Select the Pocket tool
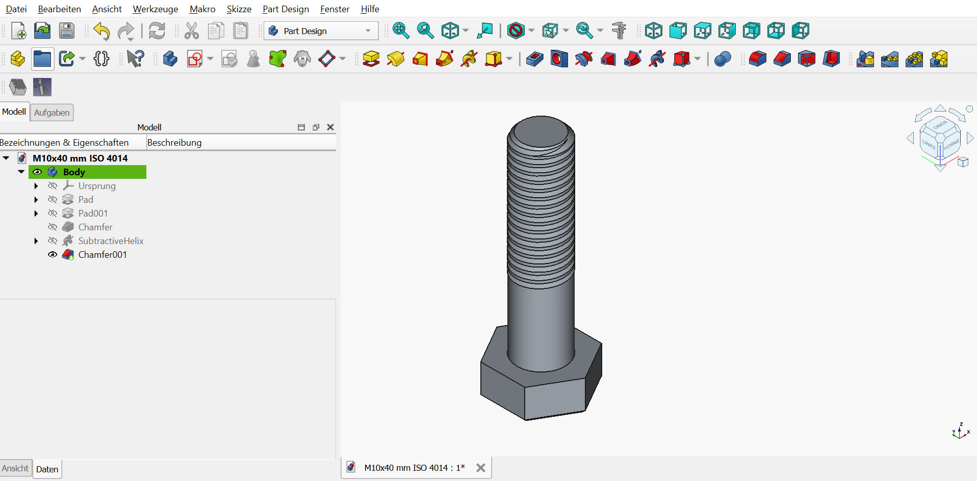The image size is (977, 481). coord(535,59)
